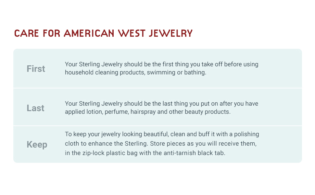Screen dimensions: 315x195
Task: Click the sentence about the last thing you put on
Action: point(161,104)
